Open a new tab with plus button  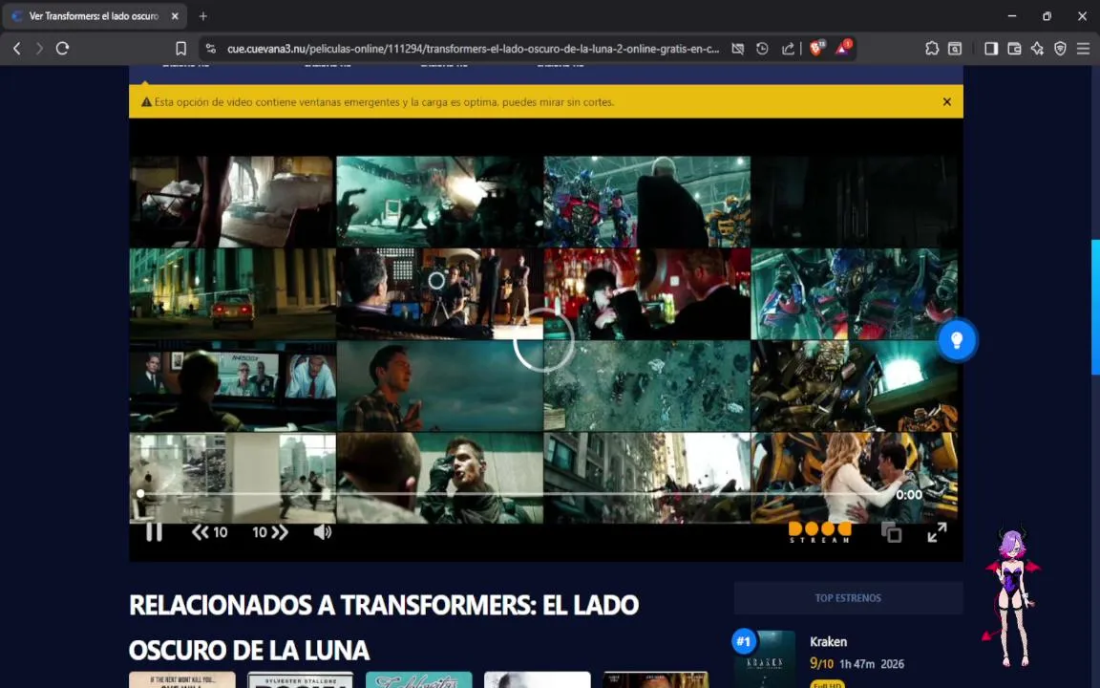202,15
